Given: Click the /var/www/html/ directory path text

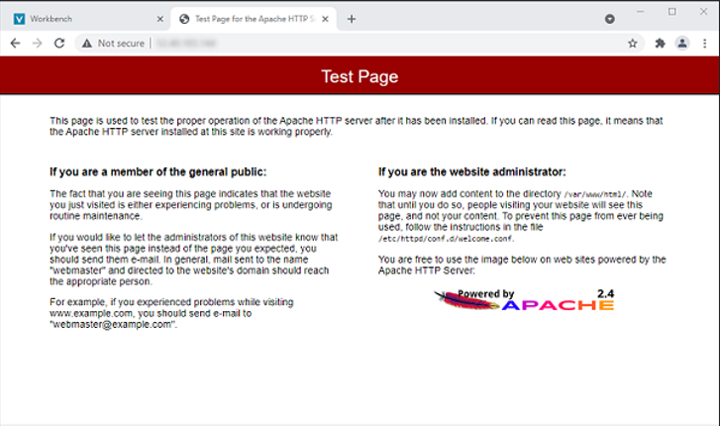Looking at the screenshot, I should (x=594, y=194).
